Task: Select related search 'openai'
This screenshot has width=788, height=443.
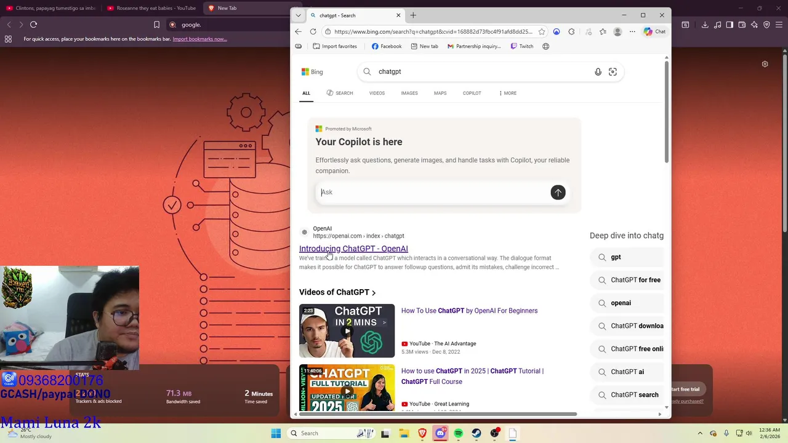Action: click(x=627, y=303)
